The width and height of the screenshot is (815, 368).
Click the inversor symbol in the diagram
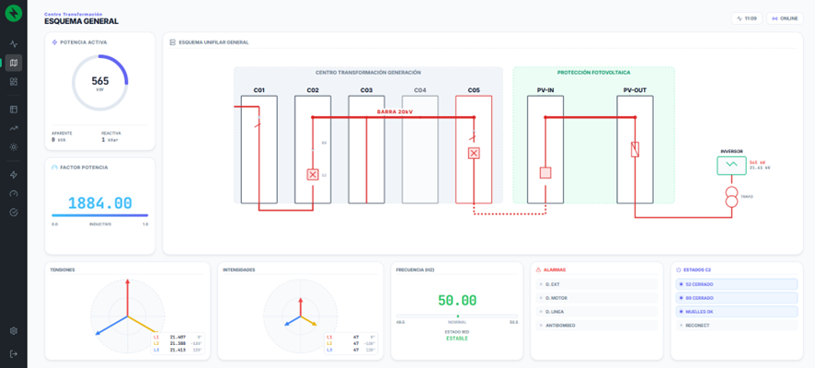[731, 165]
